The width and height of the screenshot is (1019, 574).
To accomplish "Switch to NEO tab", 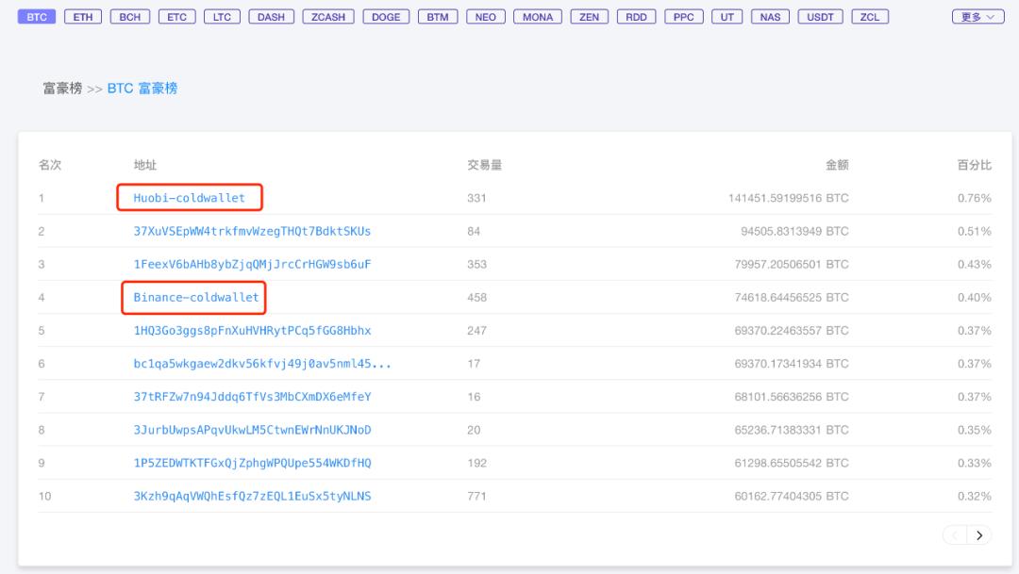I will [486, 17].
